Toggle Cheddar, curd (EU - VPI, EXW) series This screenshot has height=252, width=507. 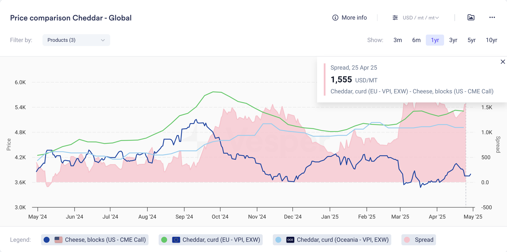(221, 240)
